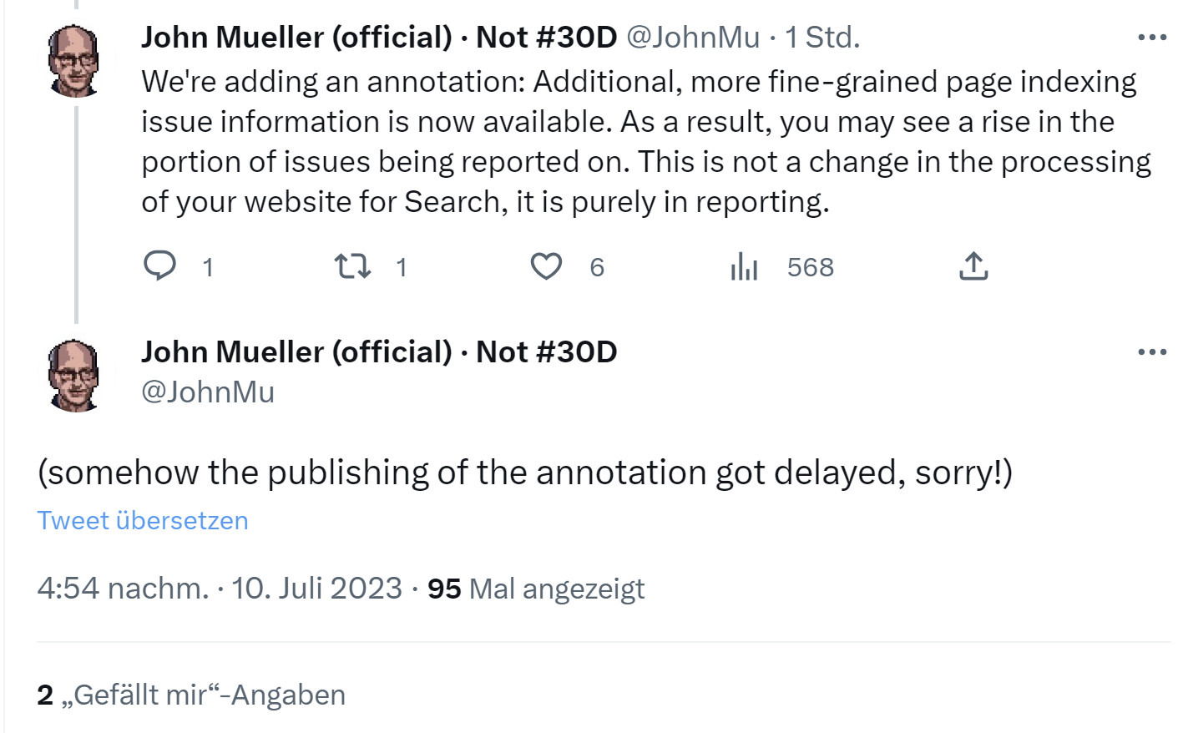Viewport: 1183px width, 733px height.
Task: Select the views count icon showing 568
Action: pyautogui.click(x=744, y=266)
